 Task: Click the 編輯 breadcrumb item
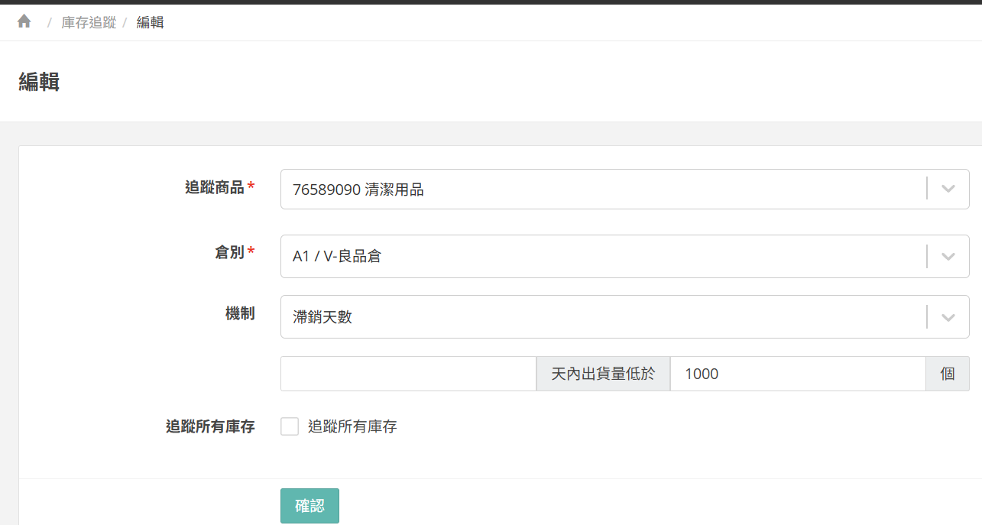(x=150, y=22)
